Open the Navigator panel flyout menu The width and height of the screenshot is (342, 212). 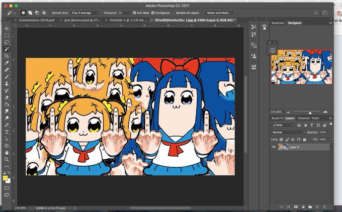point(330,23)
